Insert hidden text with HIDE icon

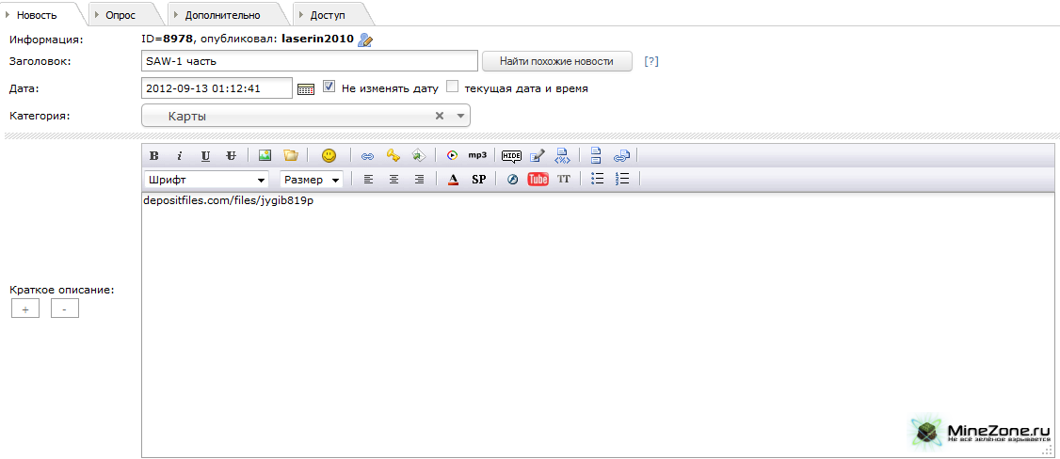[511, 155]
